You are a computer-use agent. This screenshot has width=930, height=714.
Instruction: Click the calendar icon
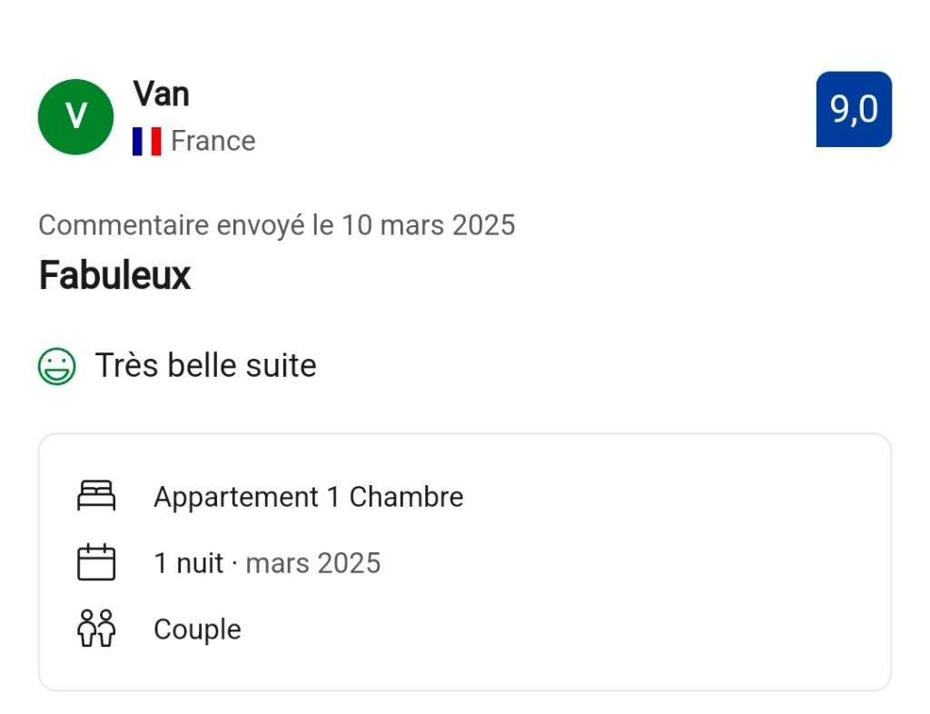point(96,563)
